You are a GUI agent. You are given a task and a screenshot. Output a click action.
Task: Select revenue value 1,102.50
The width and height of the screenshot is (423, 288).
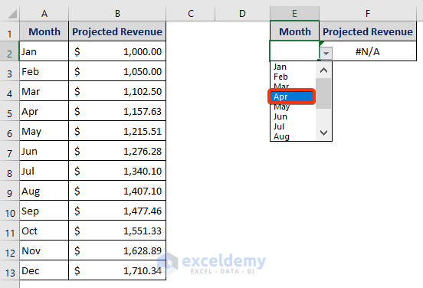[x=117, y=91]
